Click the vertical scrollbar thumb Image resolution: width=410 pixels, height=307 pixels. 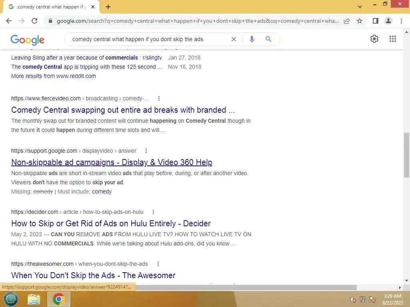[407, 155]
